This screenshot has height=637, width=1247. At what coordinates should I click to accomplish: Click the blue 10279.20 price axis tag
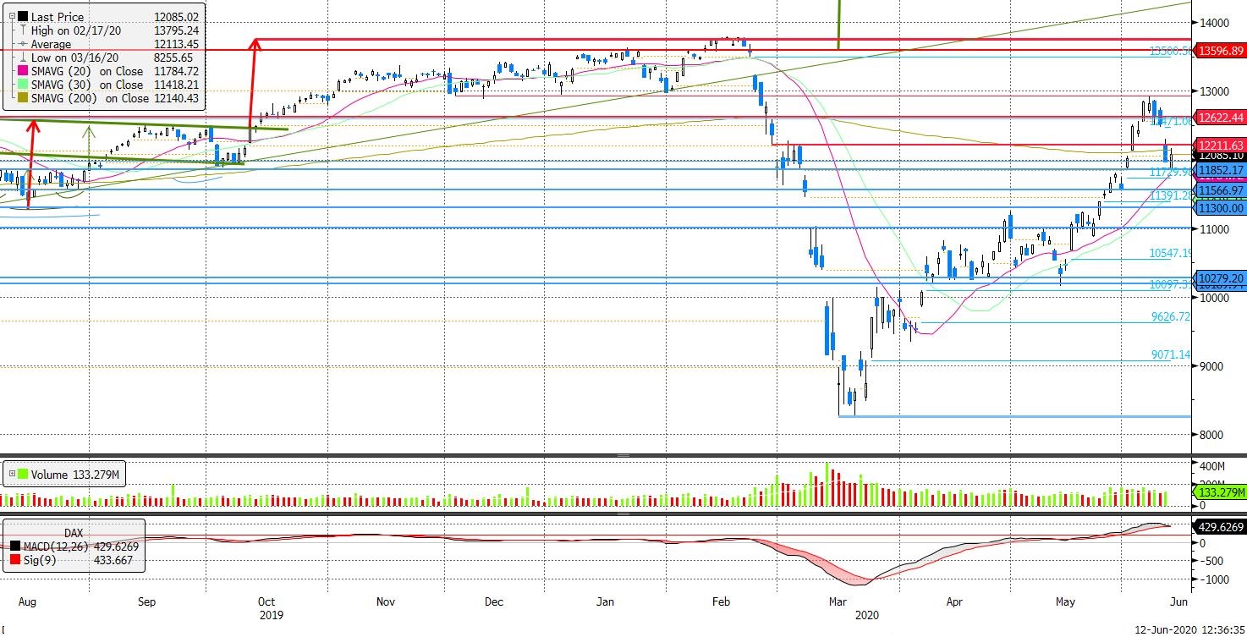click(1219, 278)
